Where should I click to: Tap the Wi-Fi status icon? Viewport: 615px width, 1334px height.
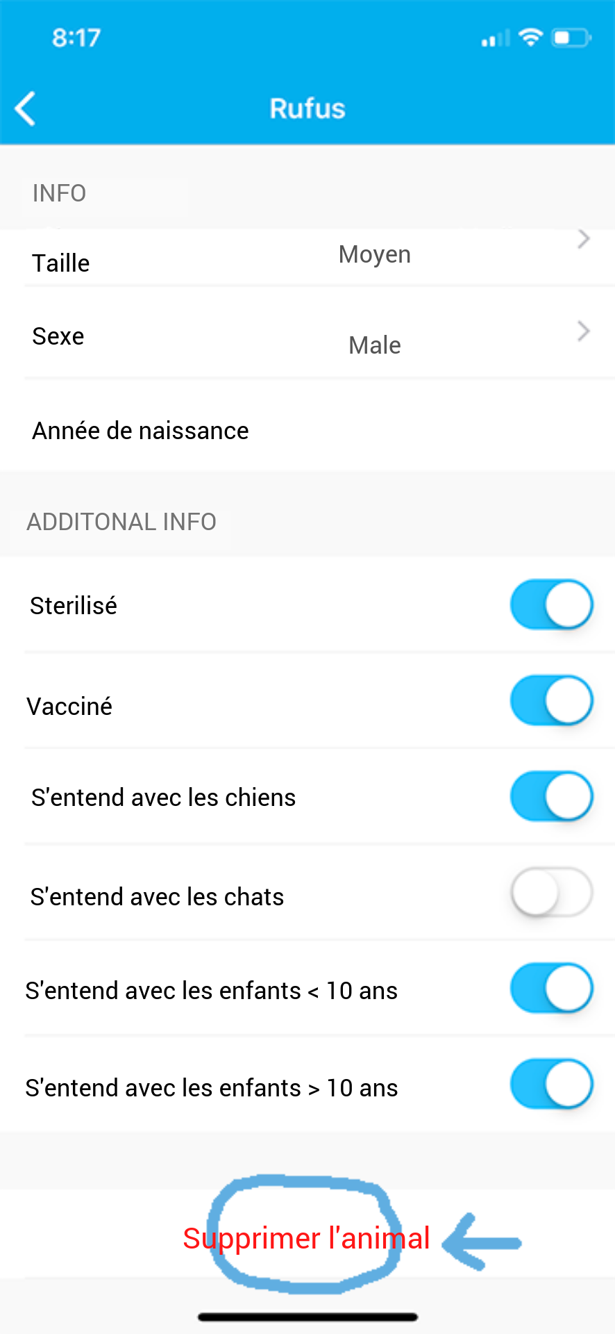tap(530, 38)
